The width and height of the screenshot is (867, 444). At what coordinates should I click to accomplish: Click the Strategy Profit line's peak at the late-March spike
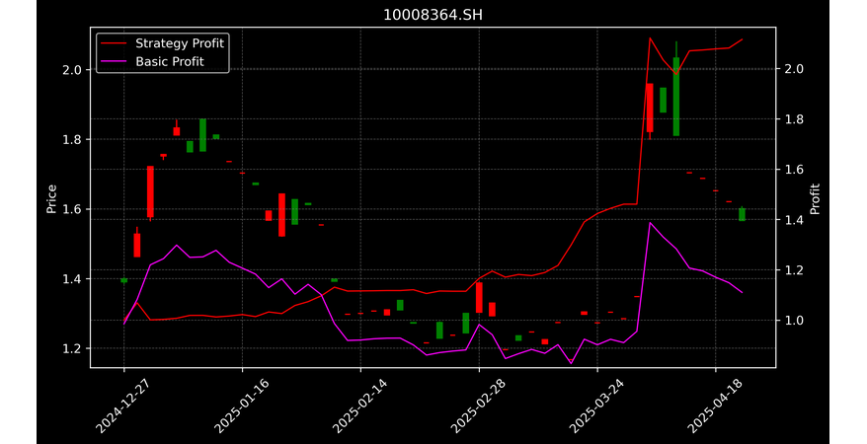[650, 38]
